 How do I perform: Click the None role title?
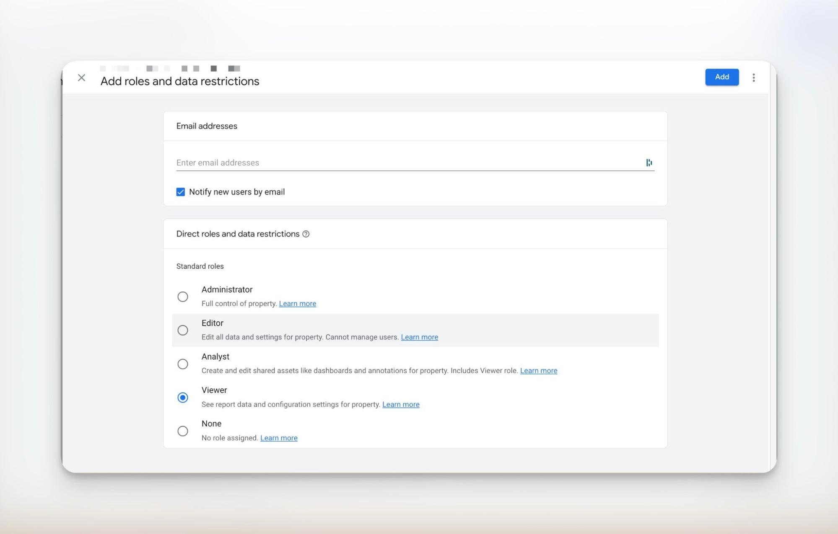click(x=211, y=424)
